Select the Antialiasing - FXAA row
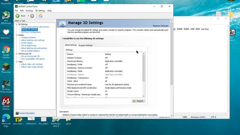Viewport: 240px width, 135px height. (x=104, y=64)
